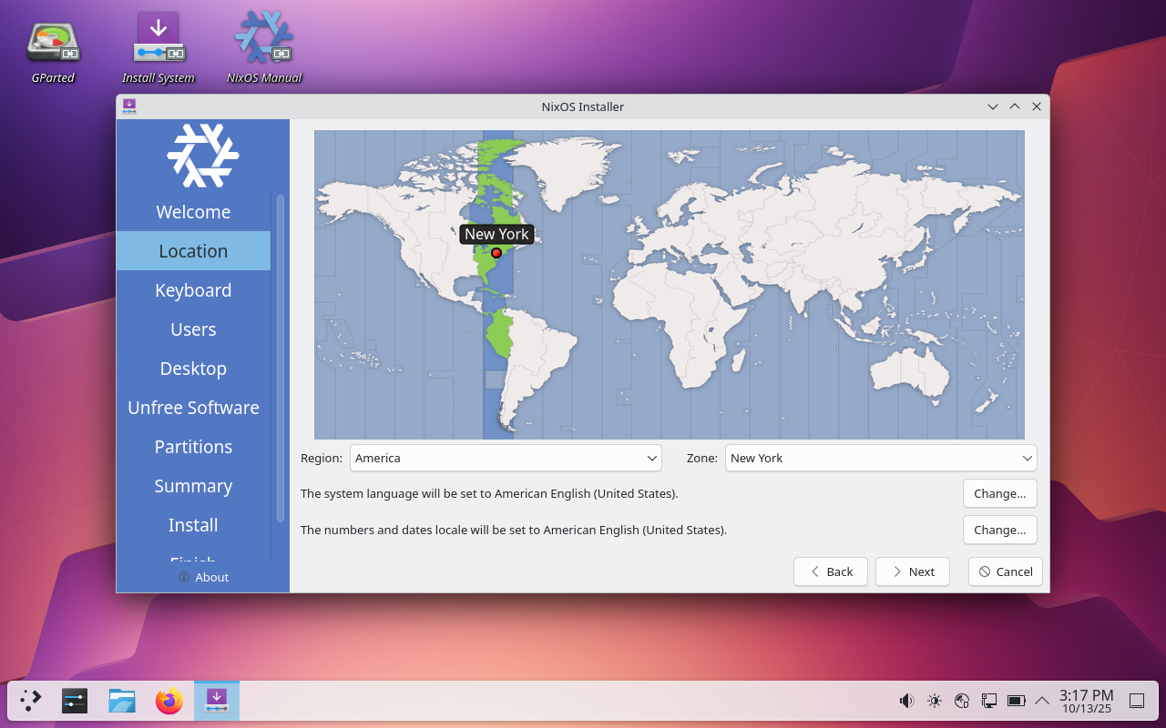Open System Settings from the taskbar
Image resolution: width=1166 pixels, height=728 pixels.
point(75,701)
